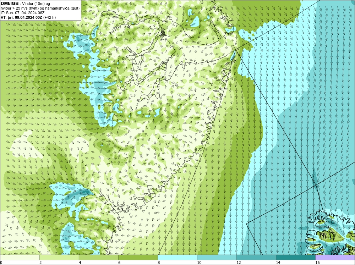Click the '(+42 h)' forecast offset text
This screenshot has width=355, height=265.
click(50, 17)
